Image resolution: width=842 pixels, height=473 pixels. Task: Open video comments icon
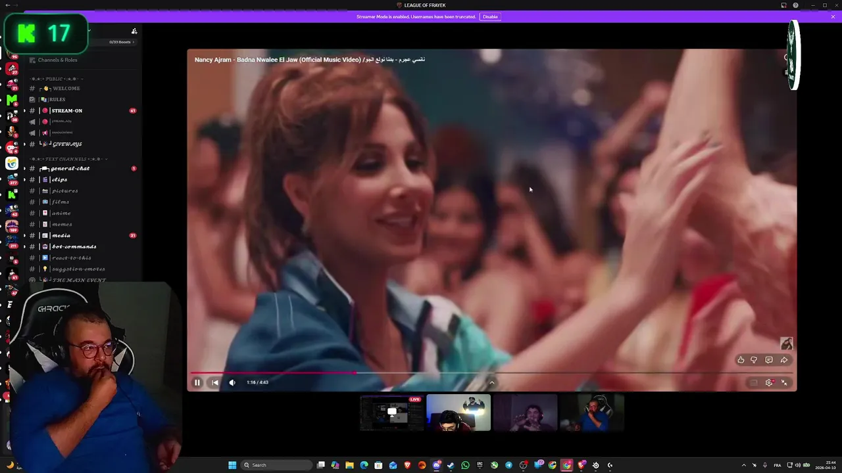click(x=769, y=360)
